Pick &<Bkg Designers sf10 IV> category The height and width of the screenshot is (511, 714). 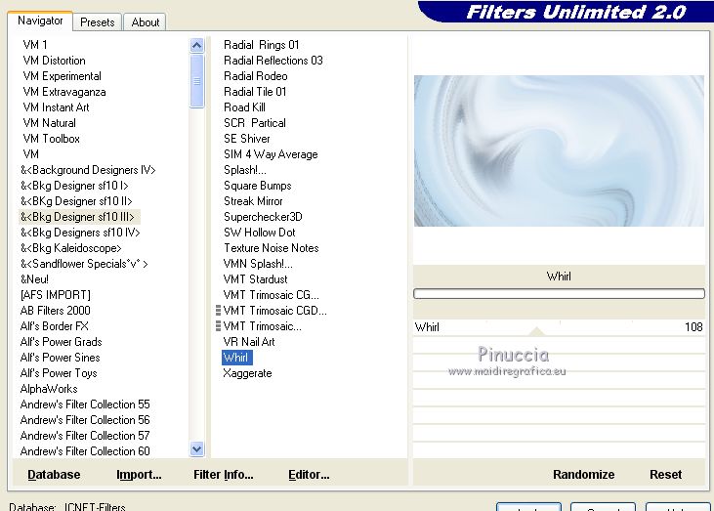80,233
